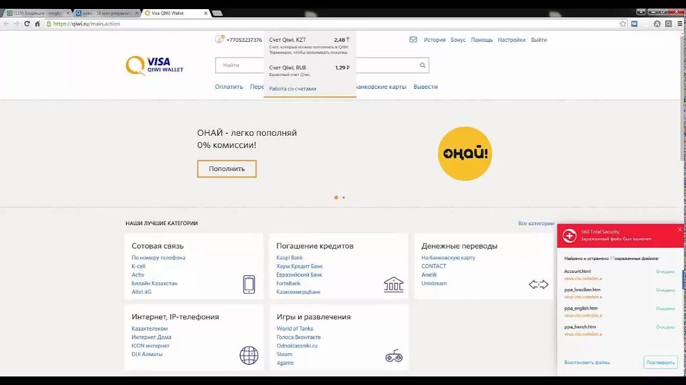Open История in top navigation
Screen dimensions: 686x385
(435, 40)
